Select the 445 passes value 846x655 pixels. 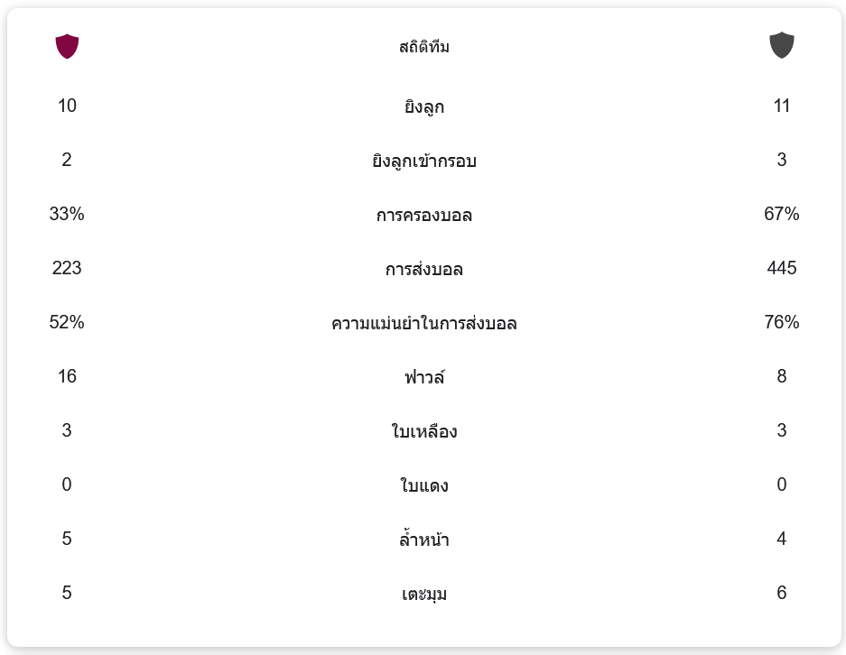click(x=781, y=268)
